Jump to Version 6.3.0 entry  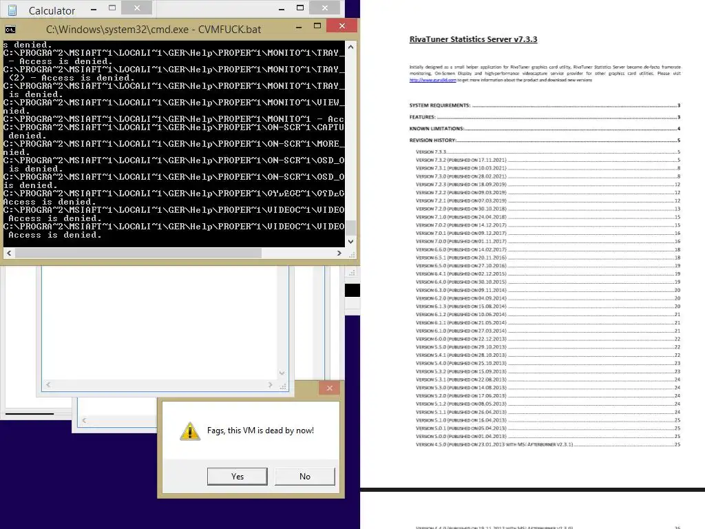[547, 290]
